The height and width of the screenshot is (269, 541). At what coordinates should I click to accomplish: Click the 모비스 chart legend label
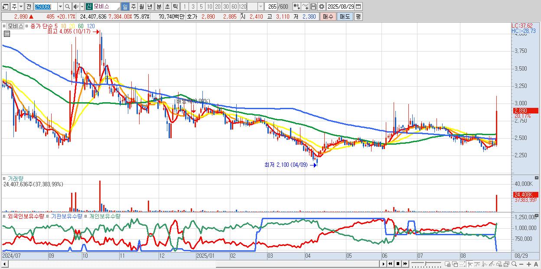15,26
